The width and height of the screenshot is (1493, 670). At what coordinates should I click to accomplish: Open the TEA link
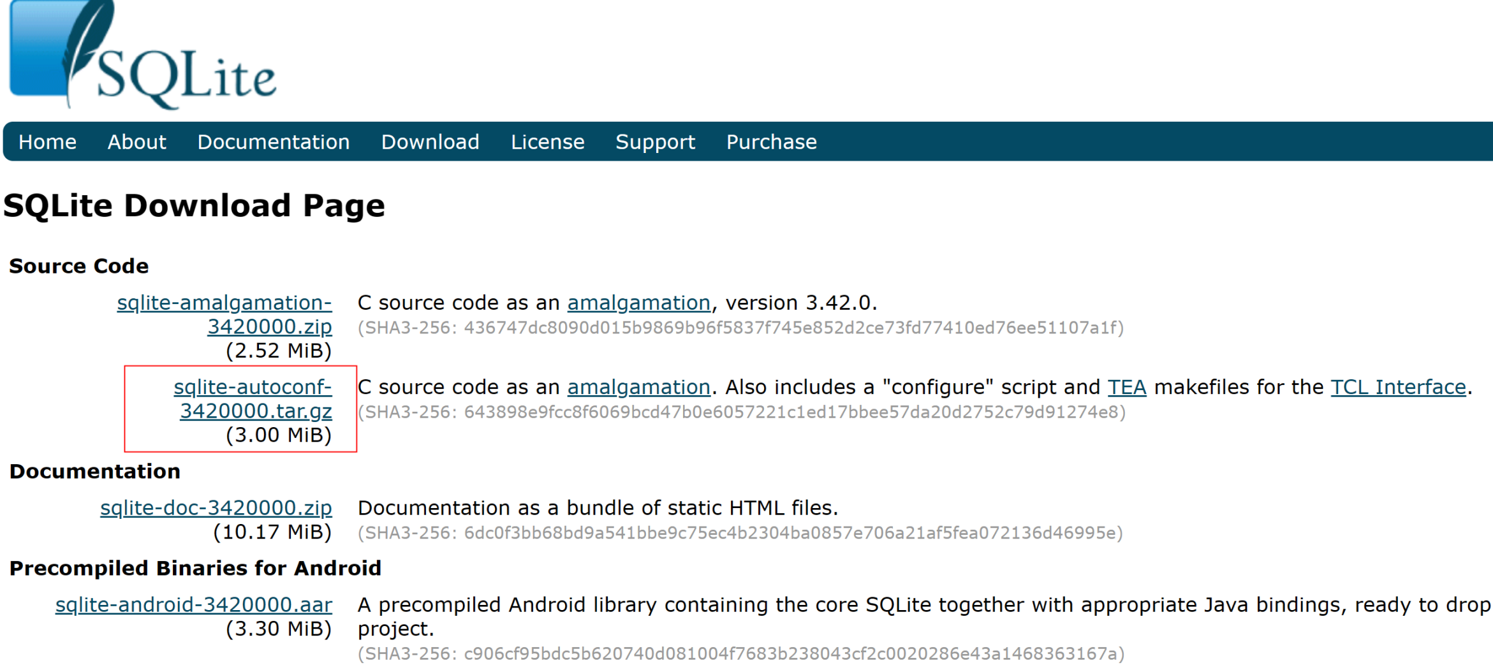[1127, 387]
